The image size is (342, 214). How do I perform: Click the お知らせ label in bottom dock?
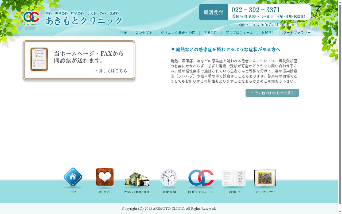235,192
